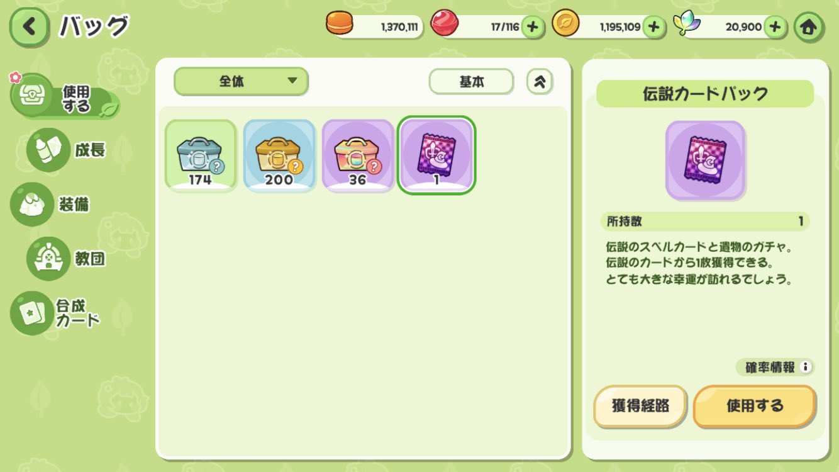The height and width of the screenshot is (472, 839).
Task: Switch to the 成長 category tab
Action: tap(67, 150)
